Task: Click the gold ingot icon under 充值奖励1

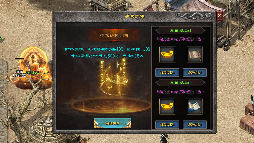Action: (x=167, y=55)
